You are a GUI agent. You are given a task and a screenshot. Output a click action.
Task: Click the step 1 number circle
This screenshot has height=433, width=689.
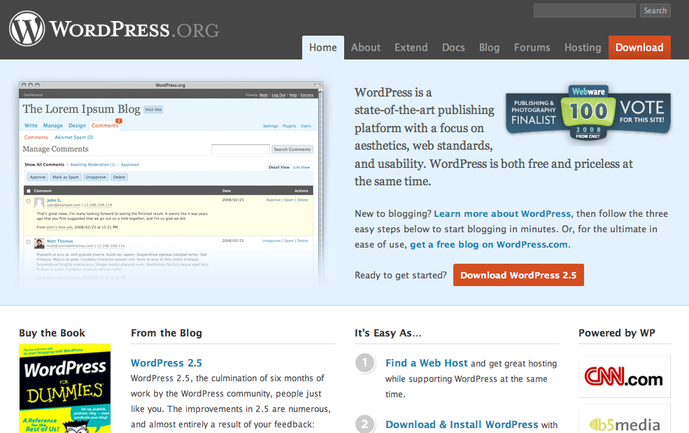[x=365, y=363]
